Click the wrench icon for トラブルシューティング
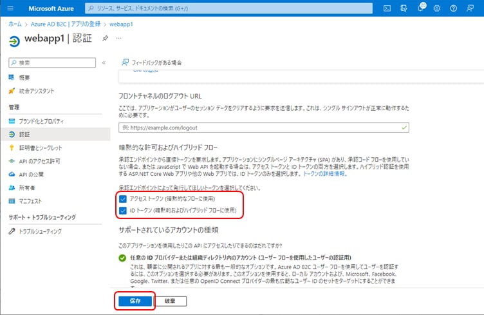The image size is (484, 315). pyautogui.click(x=12, y=231)
